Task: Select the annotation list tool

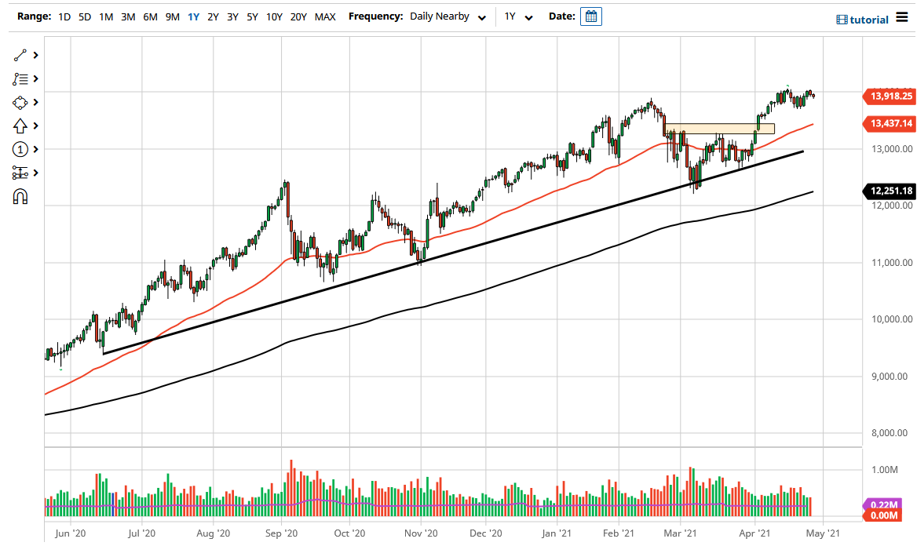Action: click(21, 78)
